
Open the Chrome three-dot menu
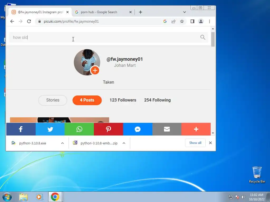pyautogui.click(x=209, y=21)
